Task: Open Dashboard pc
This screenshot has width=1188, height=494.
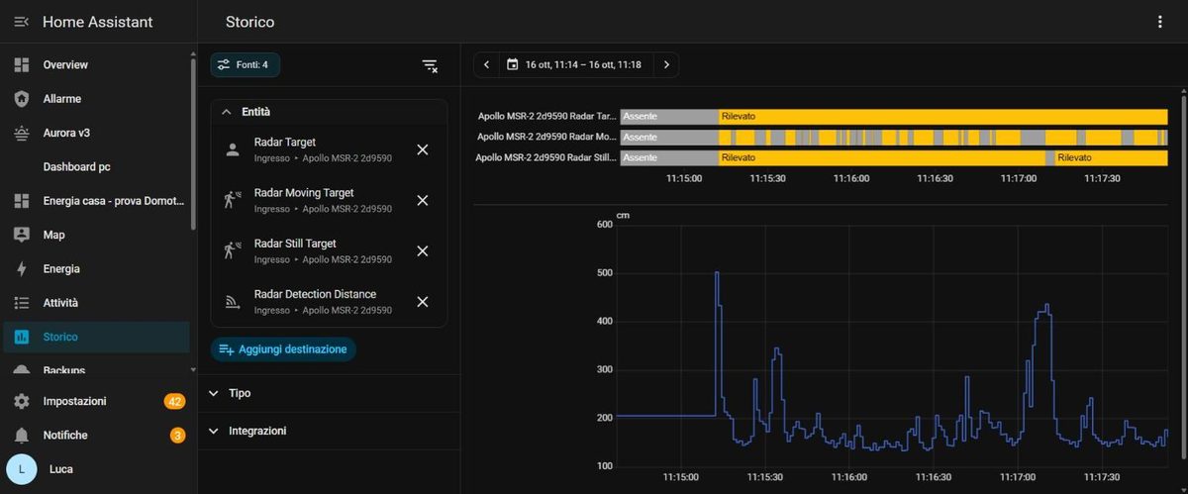Action: tap(96, 166)
